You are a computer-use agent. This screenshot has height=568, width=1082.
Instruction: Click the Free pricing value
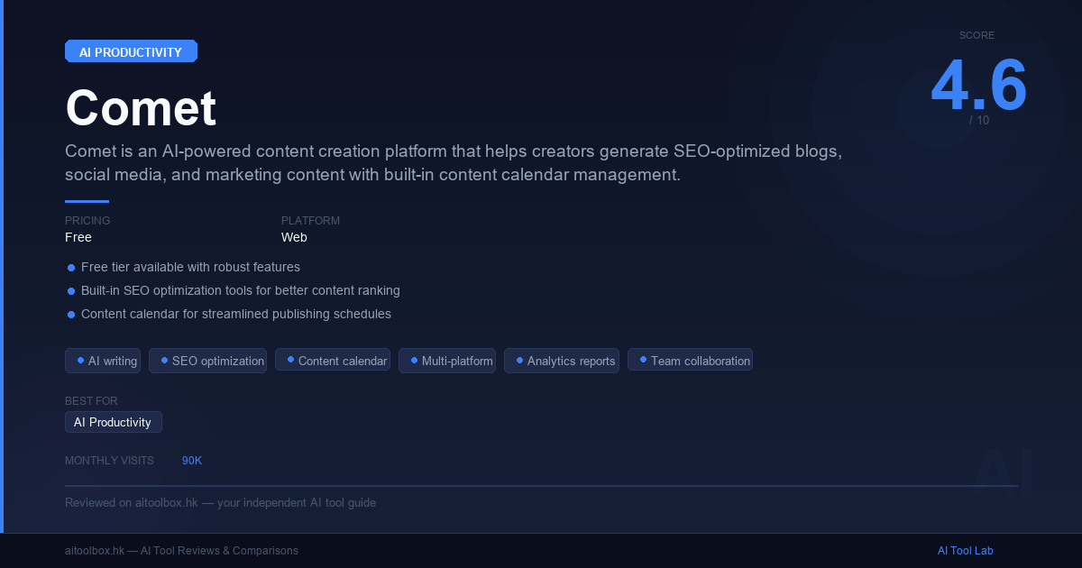point(78,237)
